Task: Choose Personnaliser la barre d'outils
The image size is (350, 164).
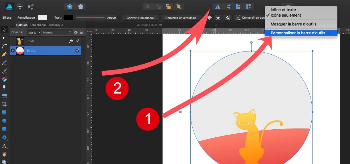Action: click(301, 33)
